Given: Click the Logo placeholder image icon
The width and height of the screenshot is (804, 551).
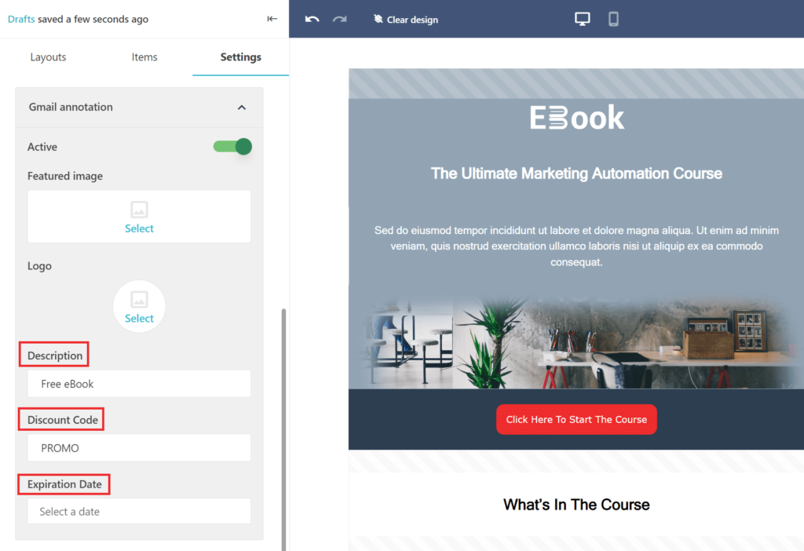Looking at the screenshot, I should [139, 299].
